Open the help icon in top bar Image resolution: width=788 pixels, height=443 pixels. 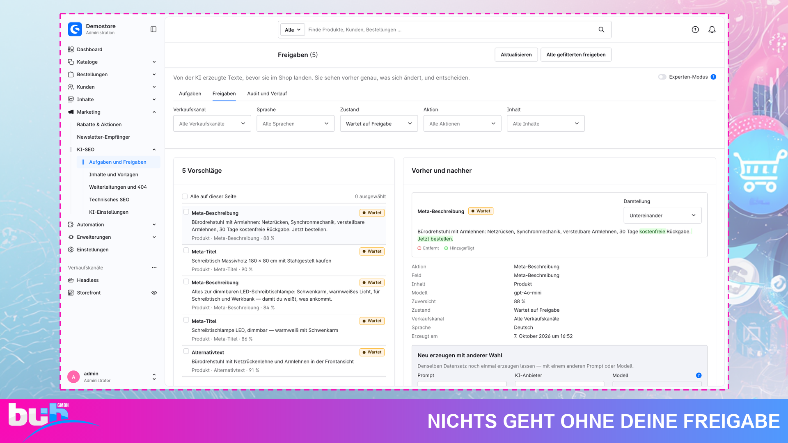click(x=695, y=30)
